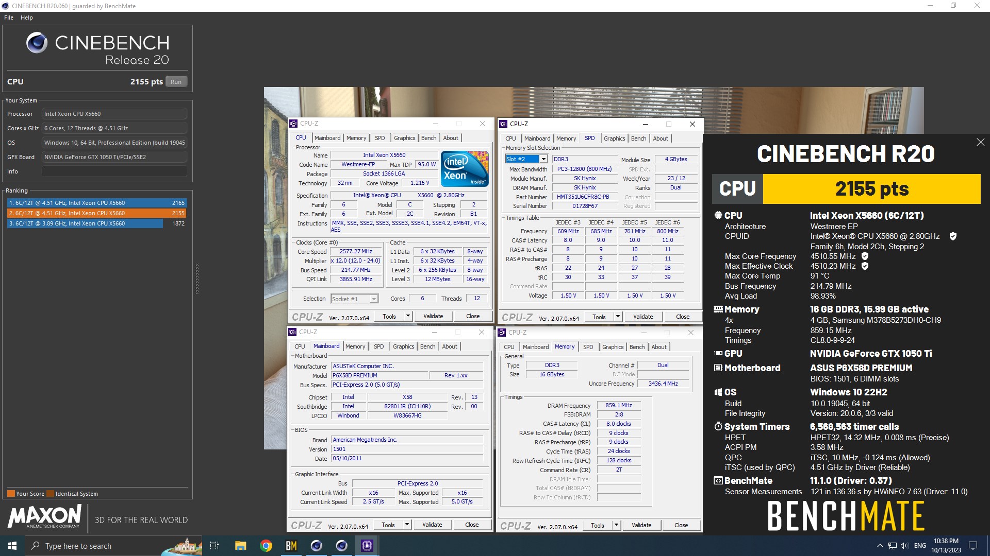Click the Max Effective Clock verified shield icon
990x556 pixels.
865,266
